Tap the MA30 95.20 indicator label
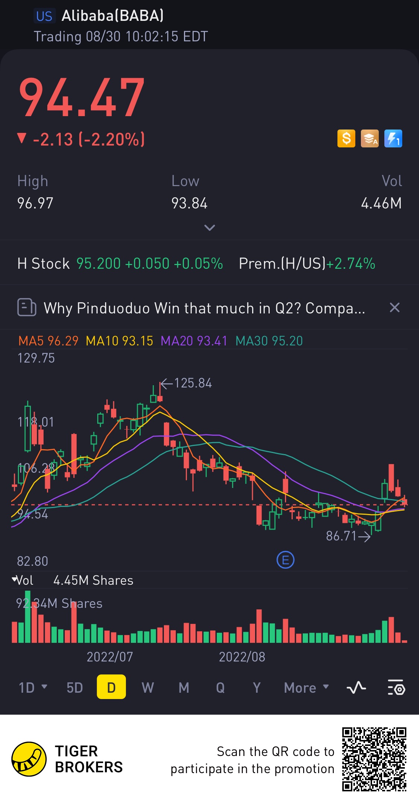Viewport: 419px width, 804px height. click(x=269, y=341)
